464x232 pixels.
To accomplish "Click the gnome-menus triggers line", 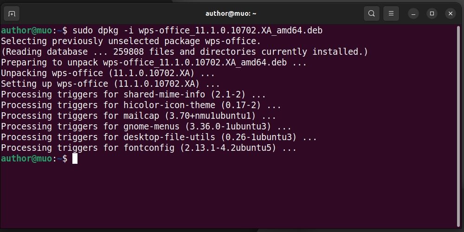I will coord(146,127).
